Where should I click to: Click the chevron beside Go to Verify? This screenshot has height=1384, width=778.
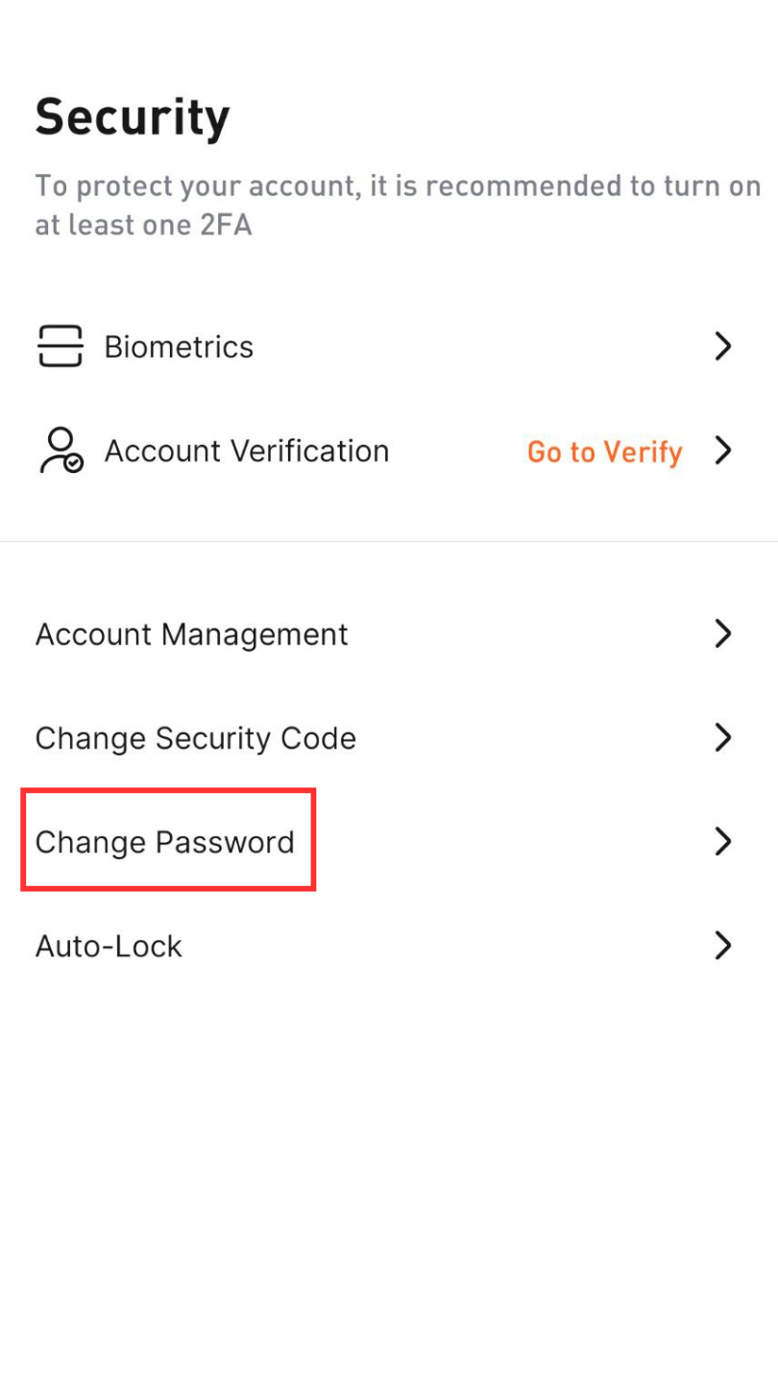pyautogui.click(x=723, y=450)
